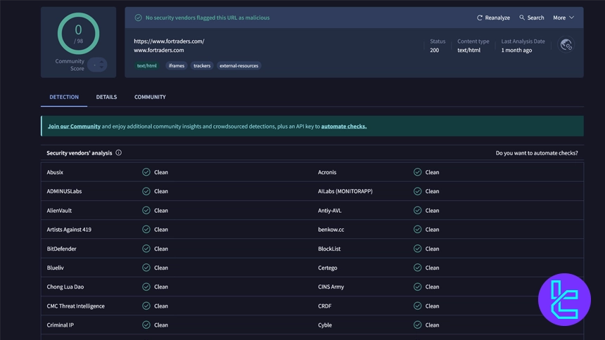
Task: Open the DETAILS tab
Action: coord(106,97)
